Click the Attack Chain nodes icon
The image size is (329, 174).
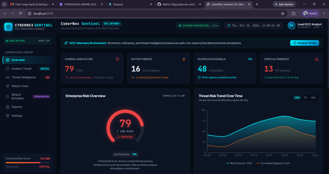(x=8, y=86)
